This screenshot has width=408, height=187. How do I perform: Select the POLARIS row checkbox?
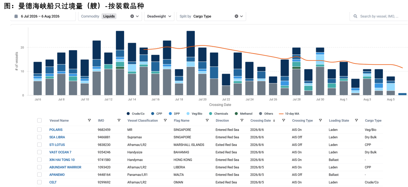point(39,130)
